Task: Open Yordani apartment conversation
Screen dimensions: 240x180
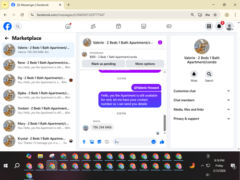Action: pyautogui.click(x=38, y=111)
